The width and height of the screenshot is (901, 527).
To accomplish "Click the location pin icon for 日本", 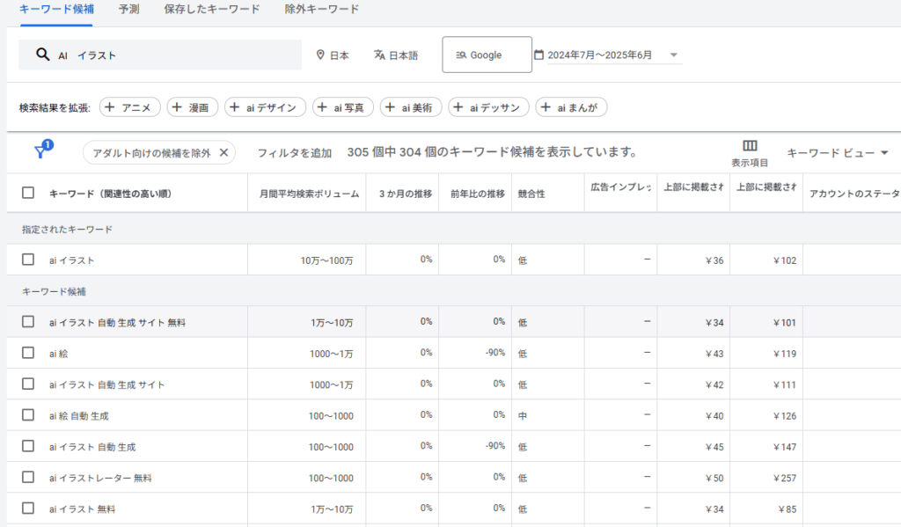I will tap(321, 55).
